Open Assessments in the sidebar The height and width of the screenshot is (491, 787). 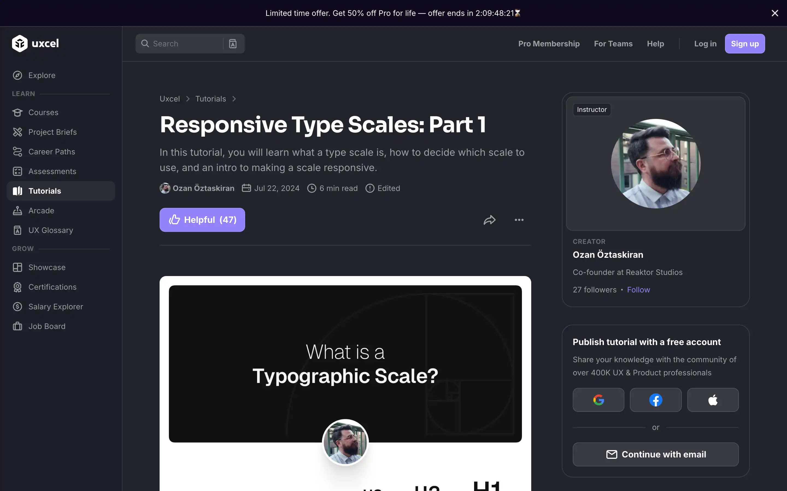61,172
